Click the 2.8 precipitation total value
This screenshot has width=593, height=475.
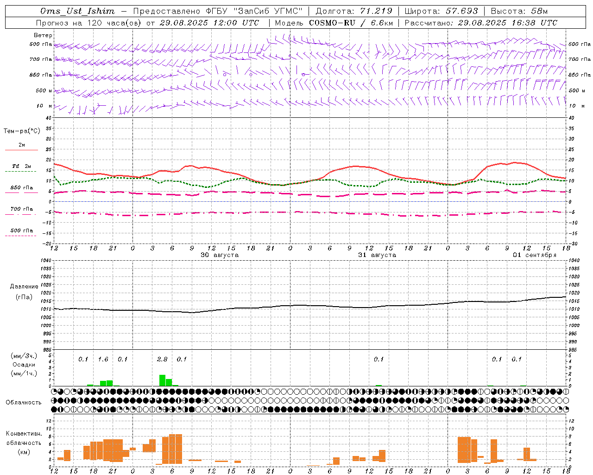162,359
